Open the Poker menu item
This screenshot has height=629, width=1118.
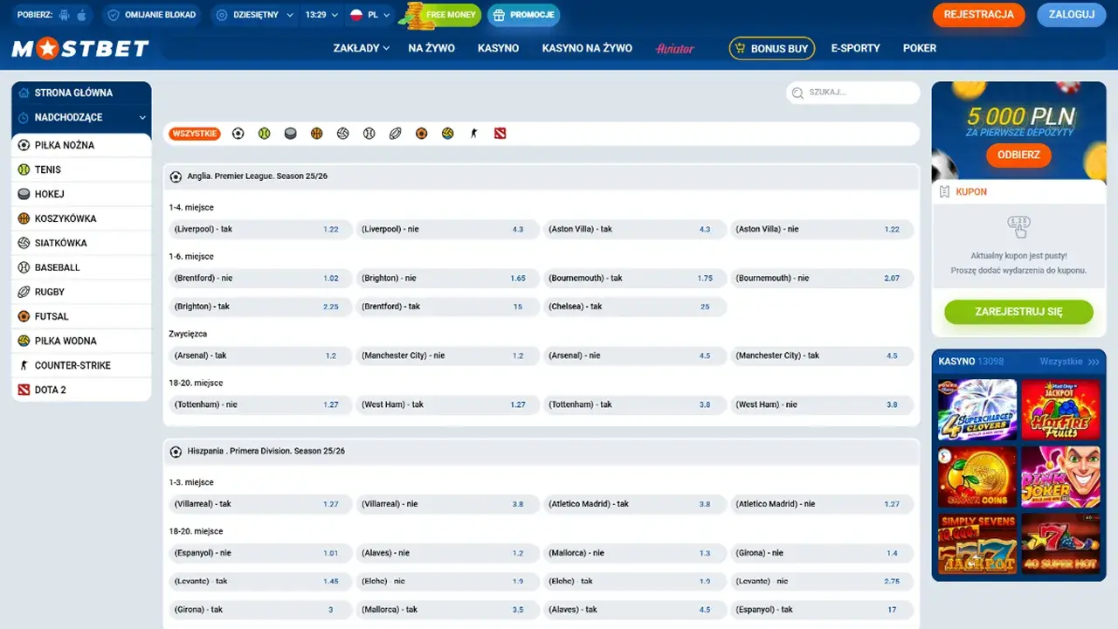pos(920,49)
